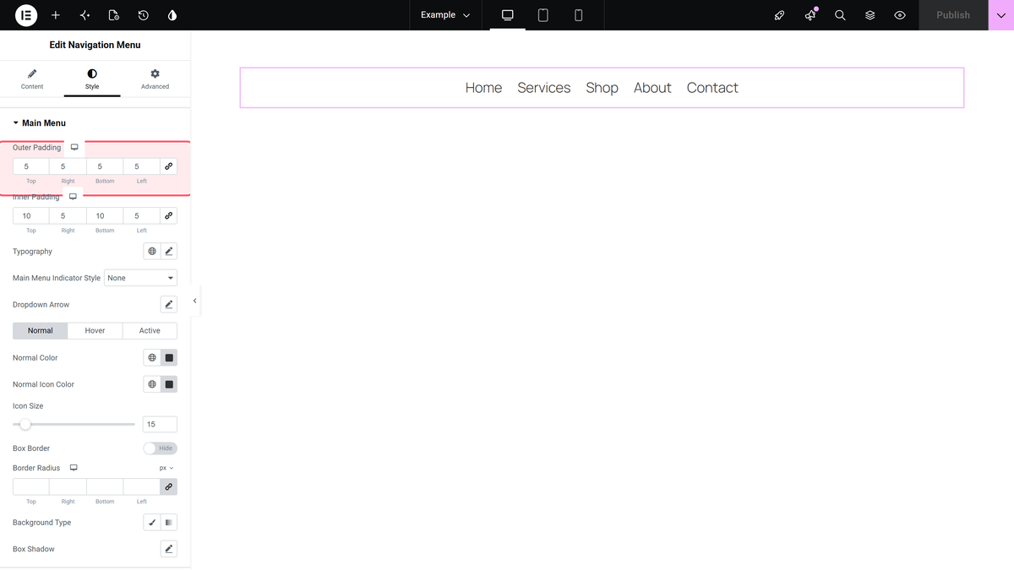Open the what's new megaphone icon
The width and height of the screenshot is (1014, 570).
click(x=810, y=15)
